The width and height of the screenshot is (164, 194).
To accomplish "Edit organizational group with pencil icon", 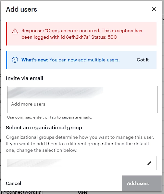I will click(149, 163).
